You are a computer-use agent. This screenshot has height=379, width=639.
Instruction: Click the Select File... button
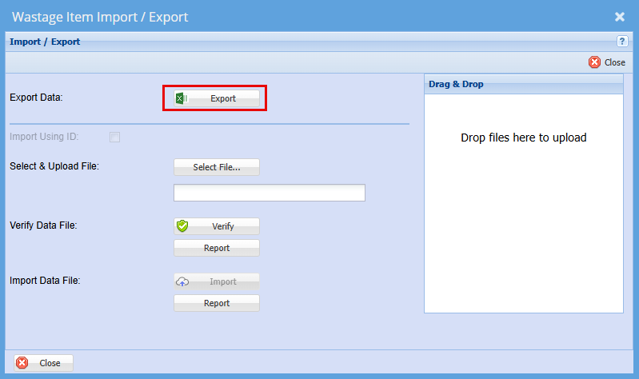pos(217,167)
